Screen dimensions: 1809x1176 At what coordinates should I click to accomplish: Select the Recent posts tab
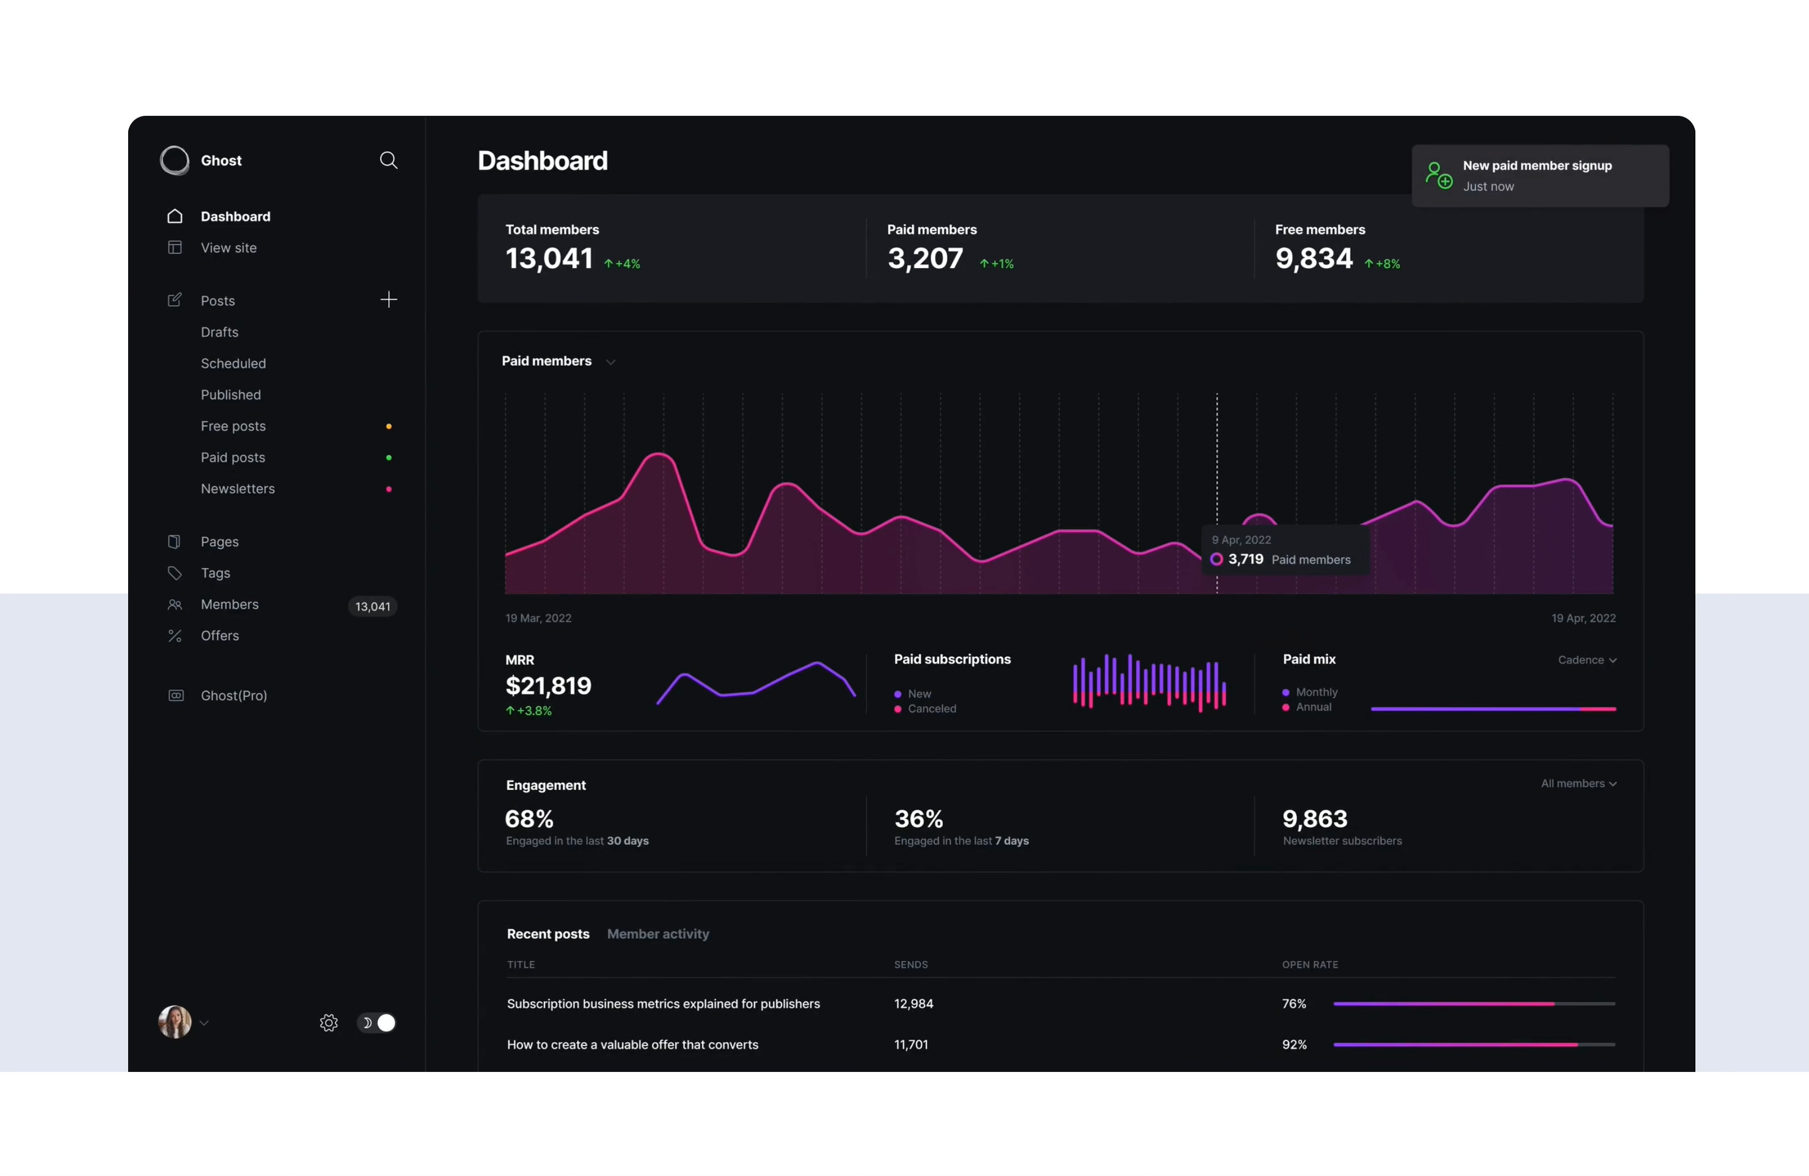[548, 934]
